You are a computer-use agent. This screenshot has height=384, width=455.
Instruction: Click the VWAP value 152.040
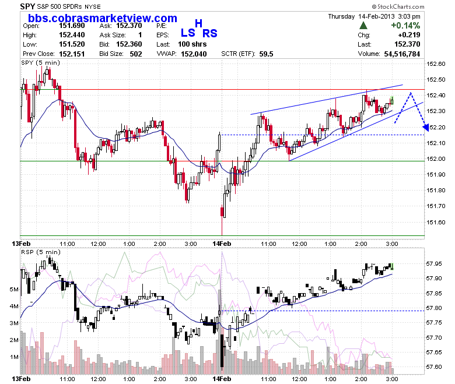[194, 54]
